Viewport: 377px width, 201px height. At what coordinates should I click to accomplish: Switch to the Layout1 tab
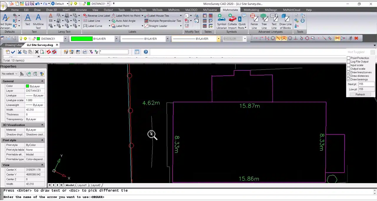[82, 185]
